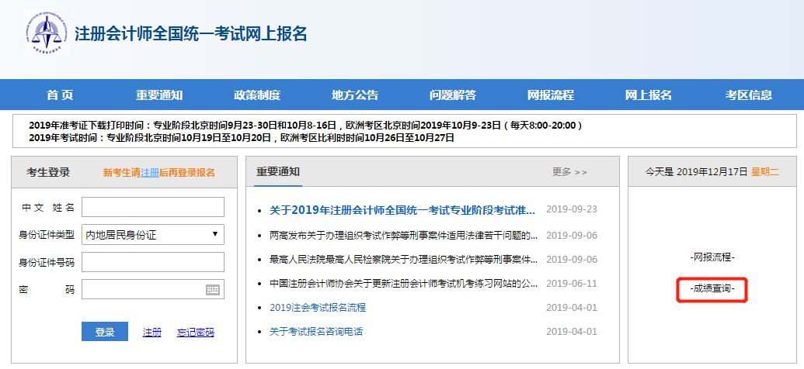804x369 pixels.
Task: Open the 首页 navigation tab
Action: (x=60, y=95)
